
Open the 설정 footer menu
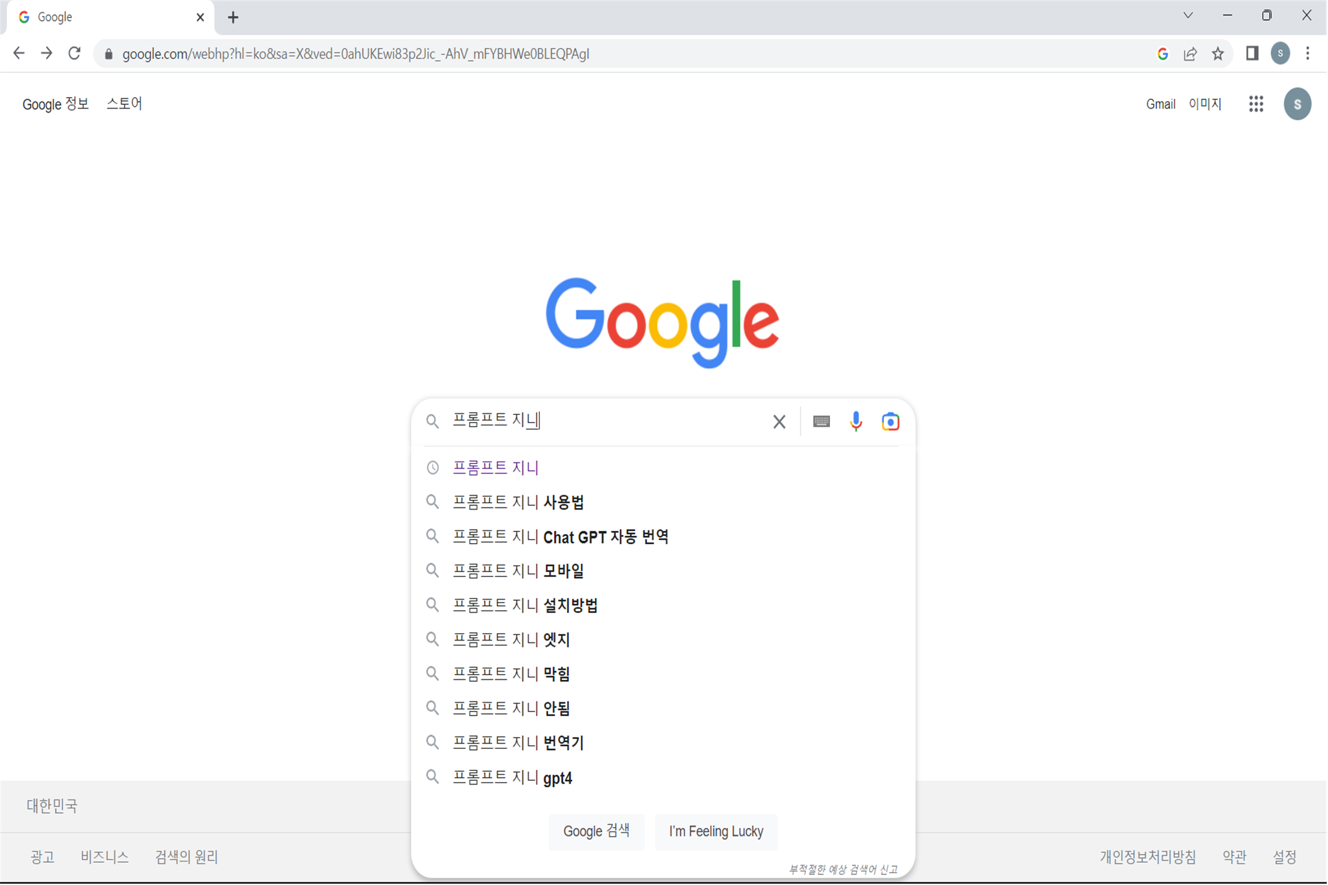tap(1284, 857)
